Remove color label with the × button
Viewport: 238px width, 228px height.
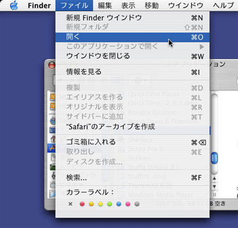(70, 204)
